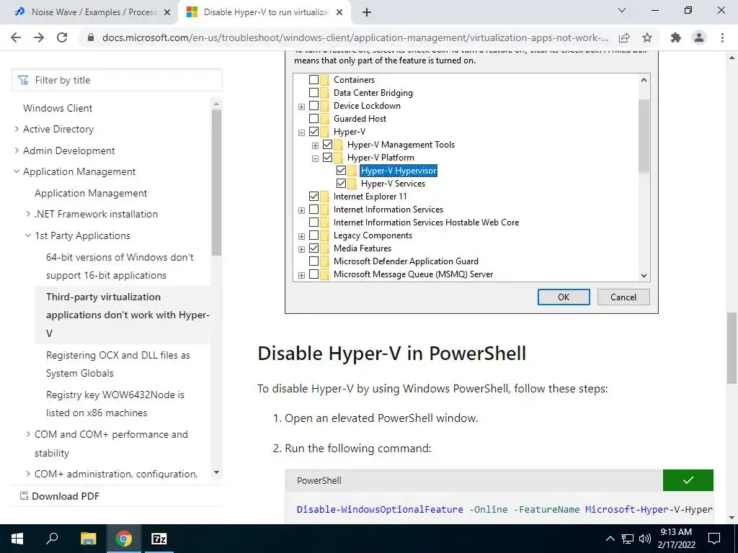Click the Chrome taskbar icon
The width and height of the screenshot is (738, 553).
pyautogui.click(x=123, y=539)
